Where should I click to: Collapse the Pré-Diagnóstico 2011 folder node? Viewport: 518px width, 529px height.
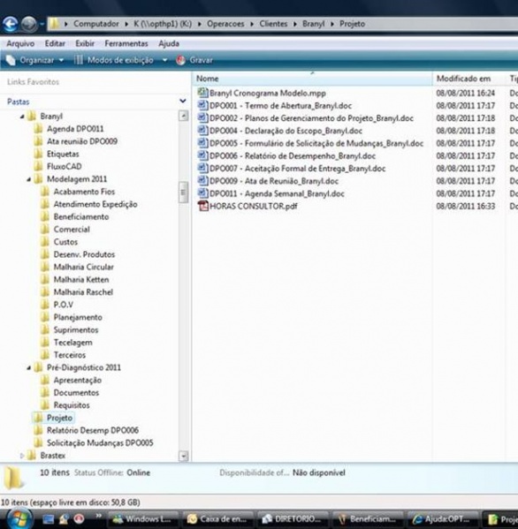29,368
